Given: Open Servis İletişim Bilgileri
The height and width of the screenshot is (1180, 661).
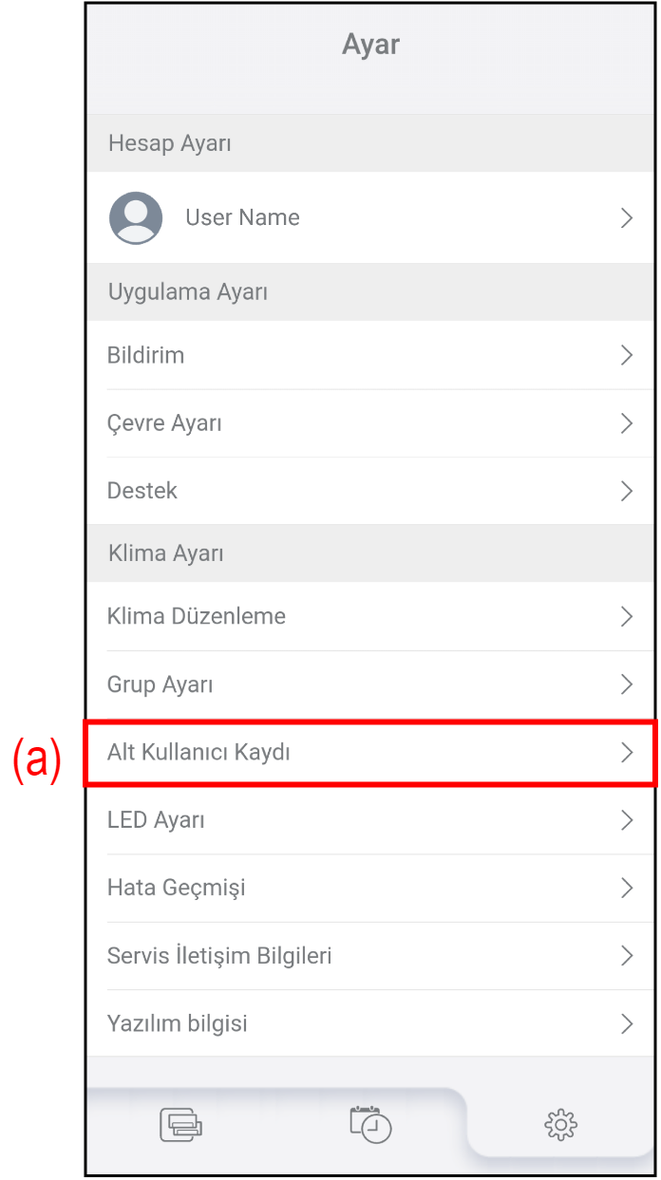Looking at the screenshot, I should click(219, 956).
